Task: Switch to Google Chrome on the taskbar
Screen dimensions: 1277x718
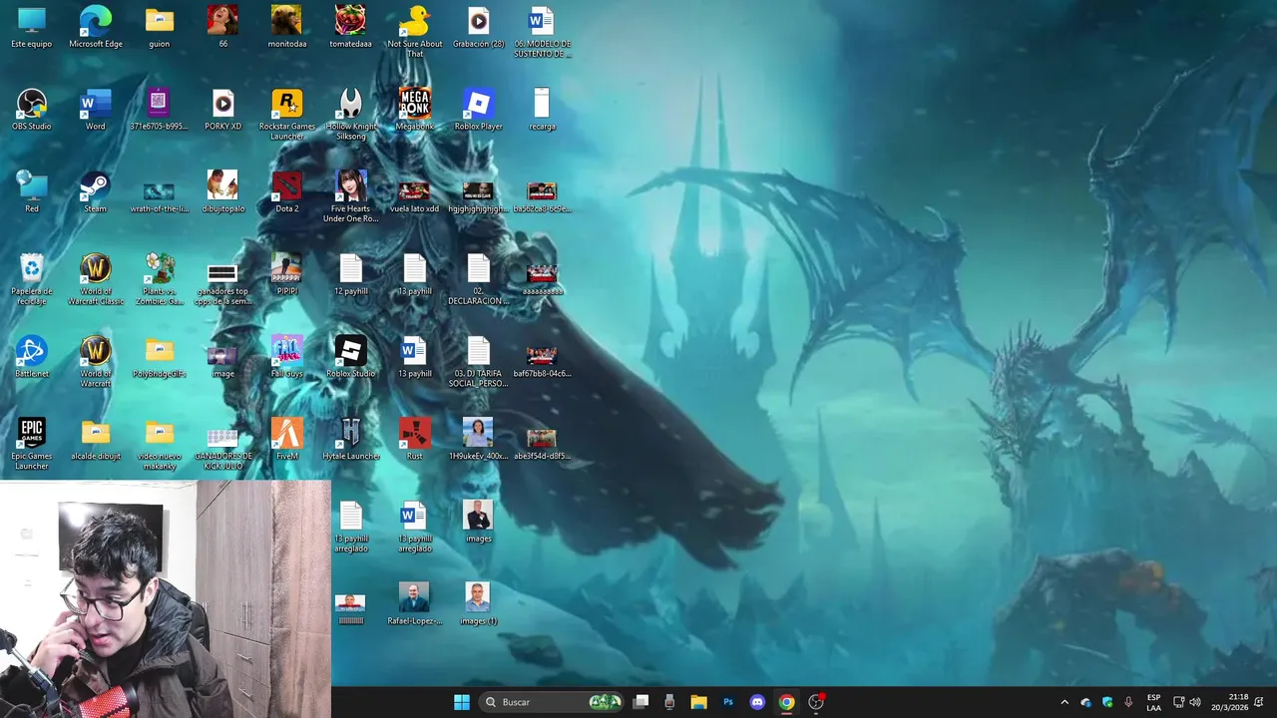Action: (786, 702)
